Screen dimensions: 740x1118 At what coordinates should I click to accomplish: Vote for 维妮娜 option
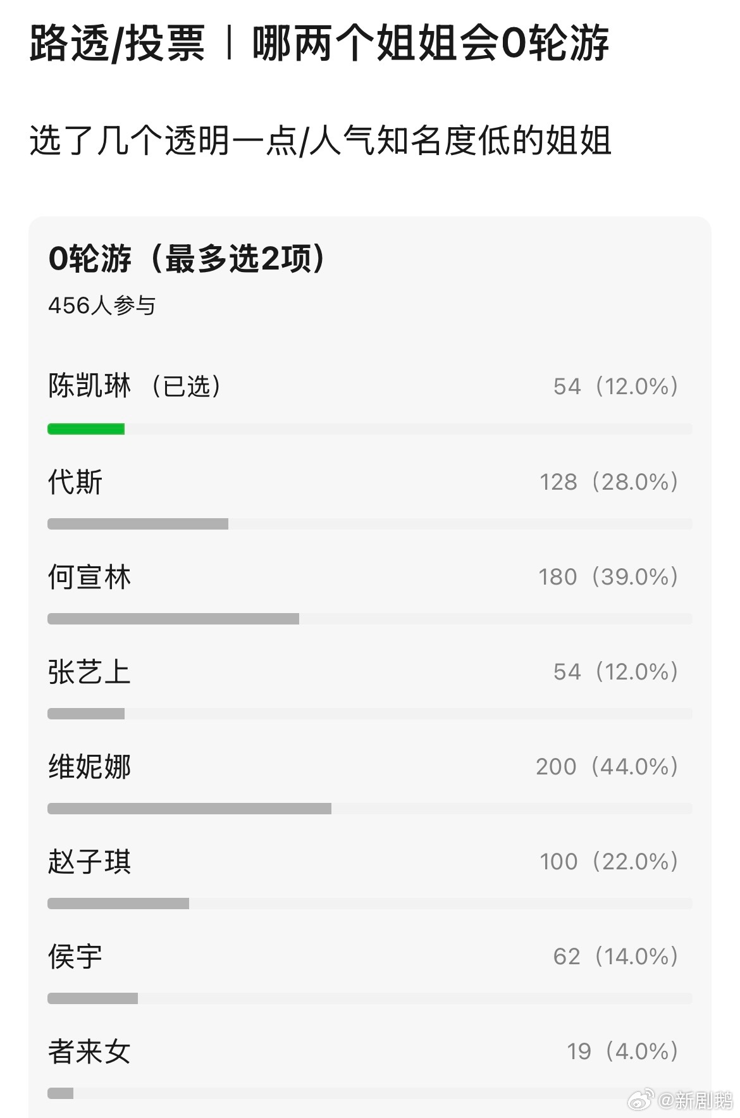tap(90, 767)
